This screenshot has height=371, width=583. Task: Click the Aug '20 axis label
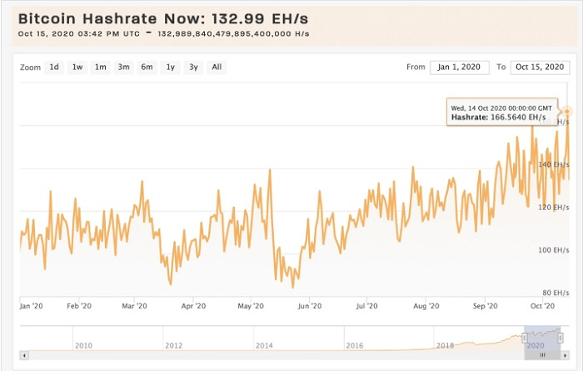coord(426,306)
